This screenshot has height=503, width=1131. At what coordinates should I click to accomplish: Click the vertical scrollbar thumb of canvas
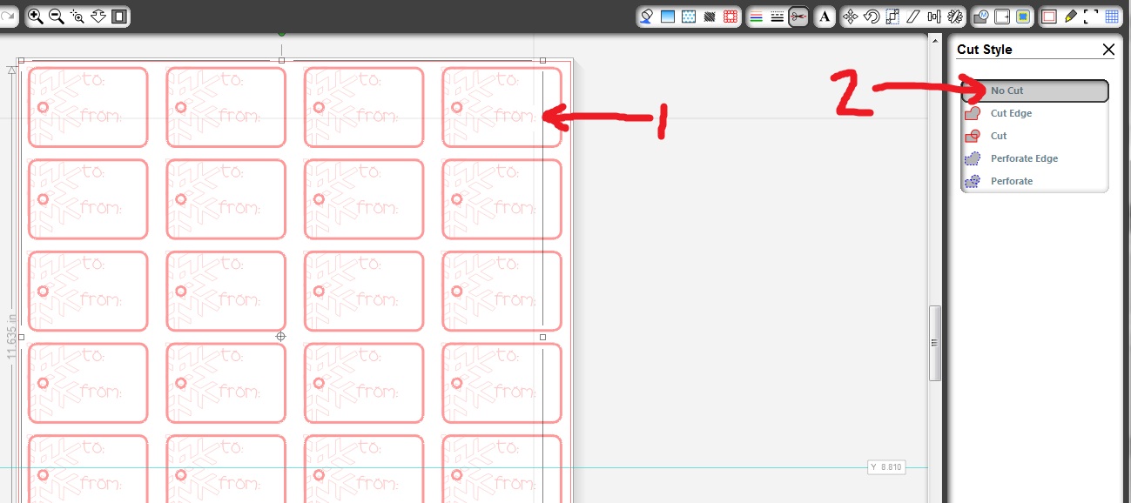pos(934,343)
